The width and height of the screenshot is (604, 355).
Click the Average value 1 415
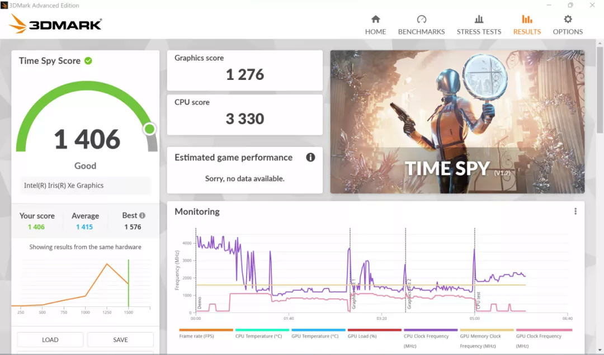coord(84,227)
